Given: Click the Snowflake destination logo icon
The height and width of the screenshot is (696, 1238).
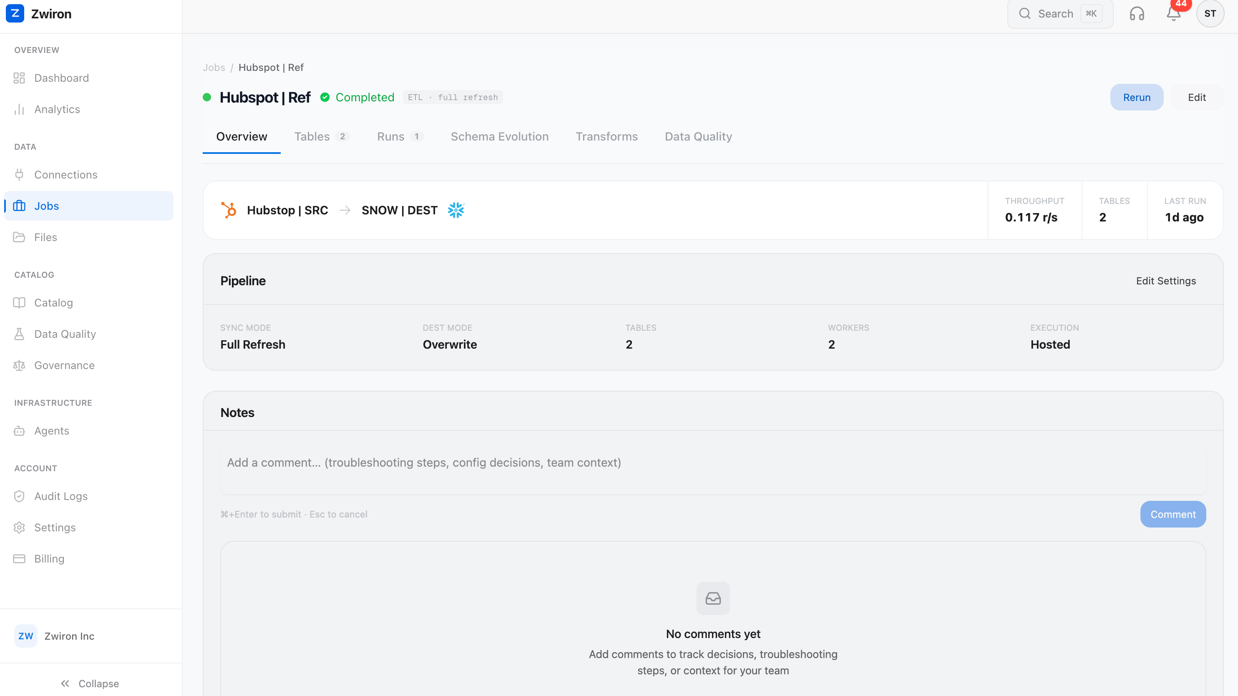Looking at the screenshot, I should (455, 210).
